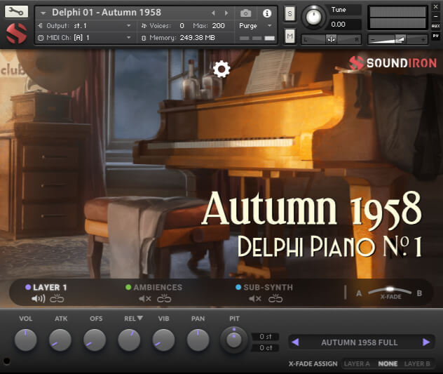Click the REL knob
Screen dimensions: 443x374
point(129,340)
